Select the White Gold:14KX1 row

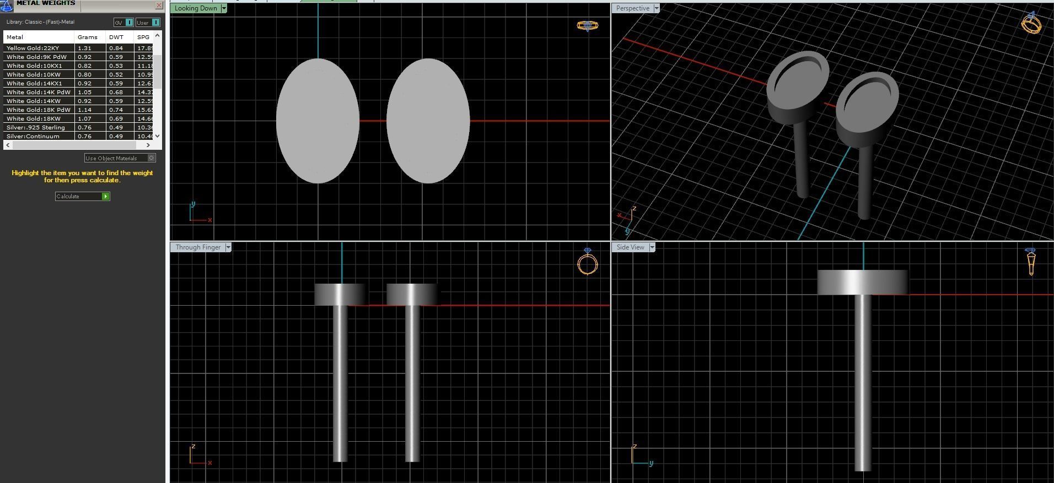pos(78,83)
